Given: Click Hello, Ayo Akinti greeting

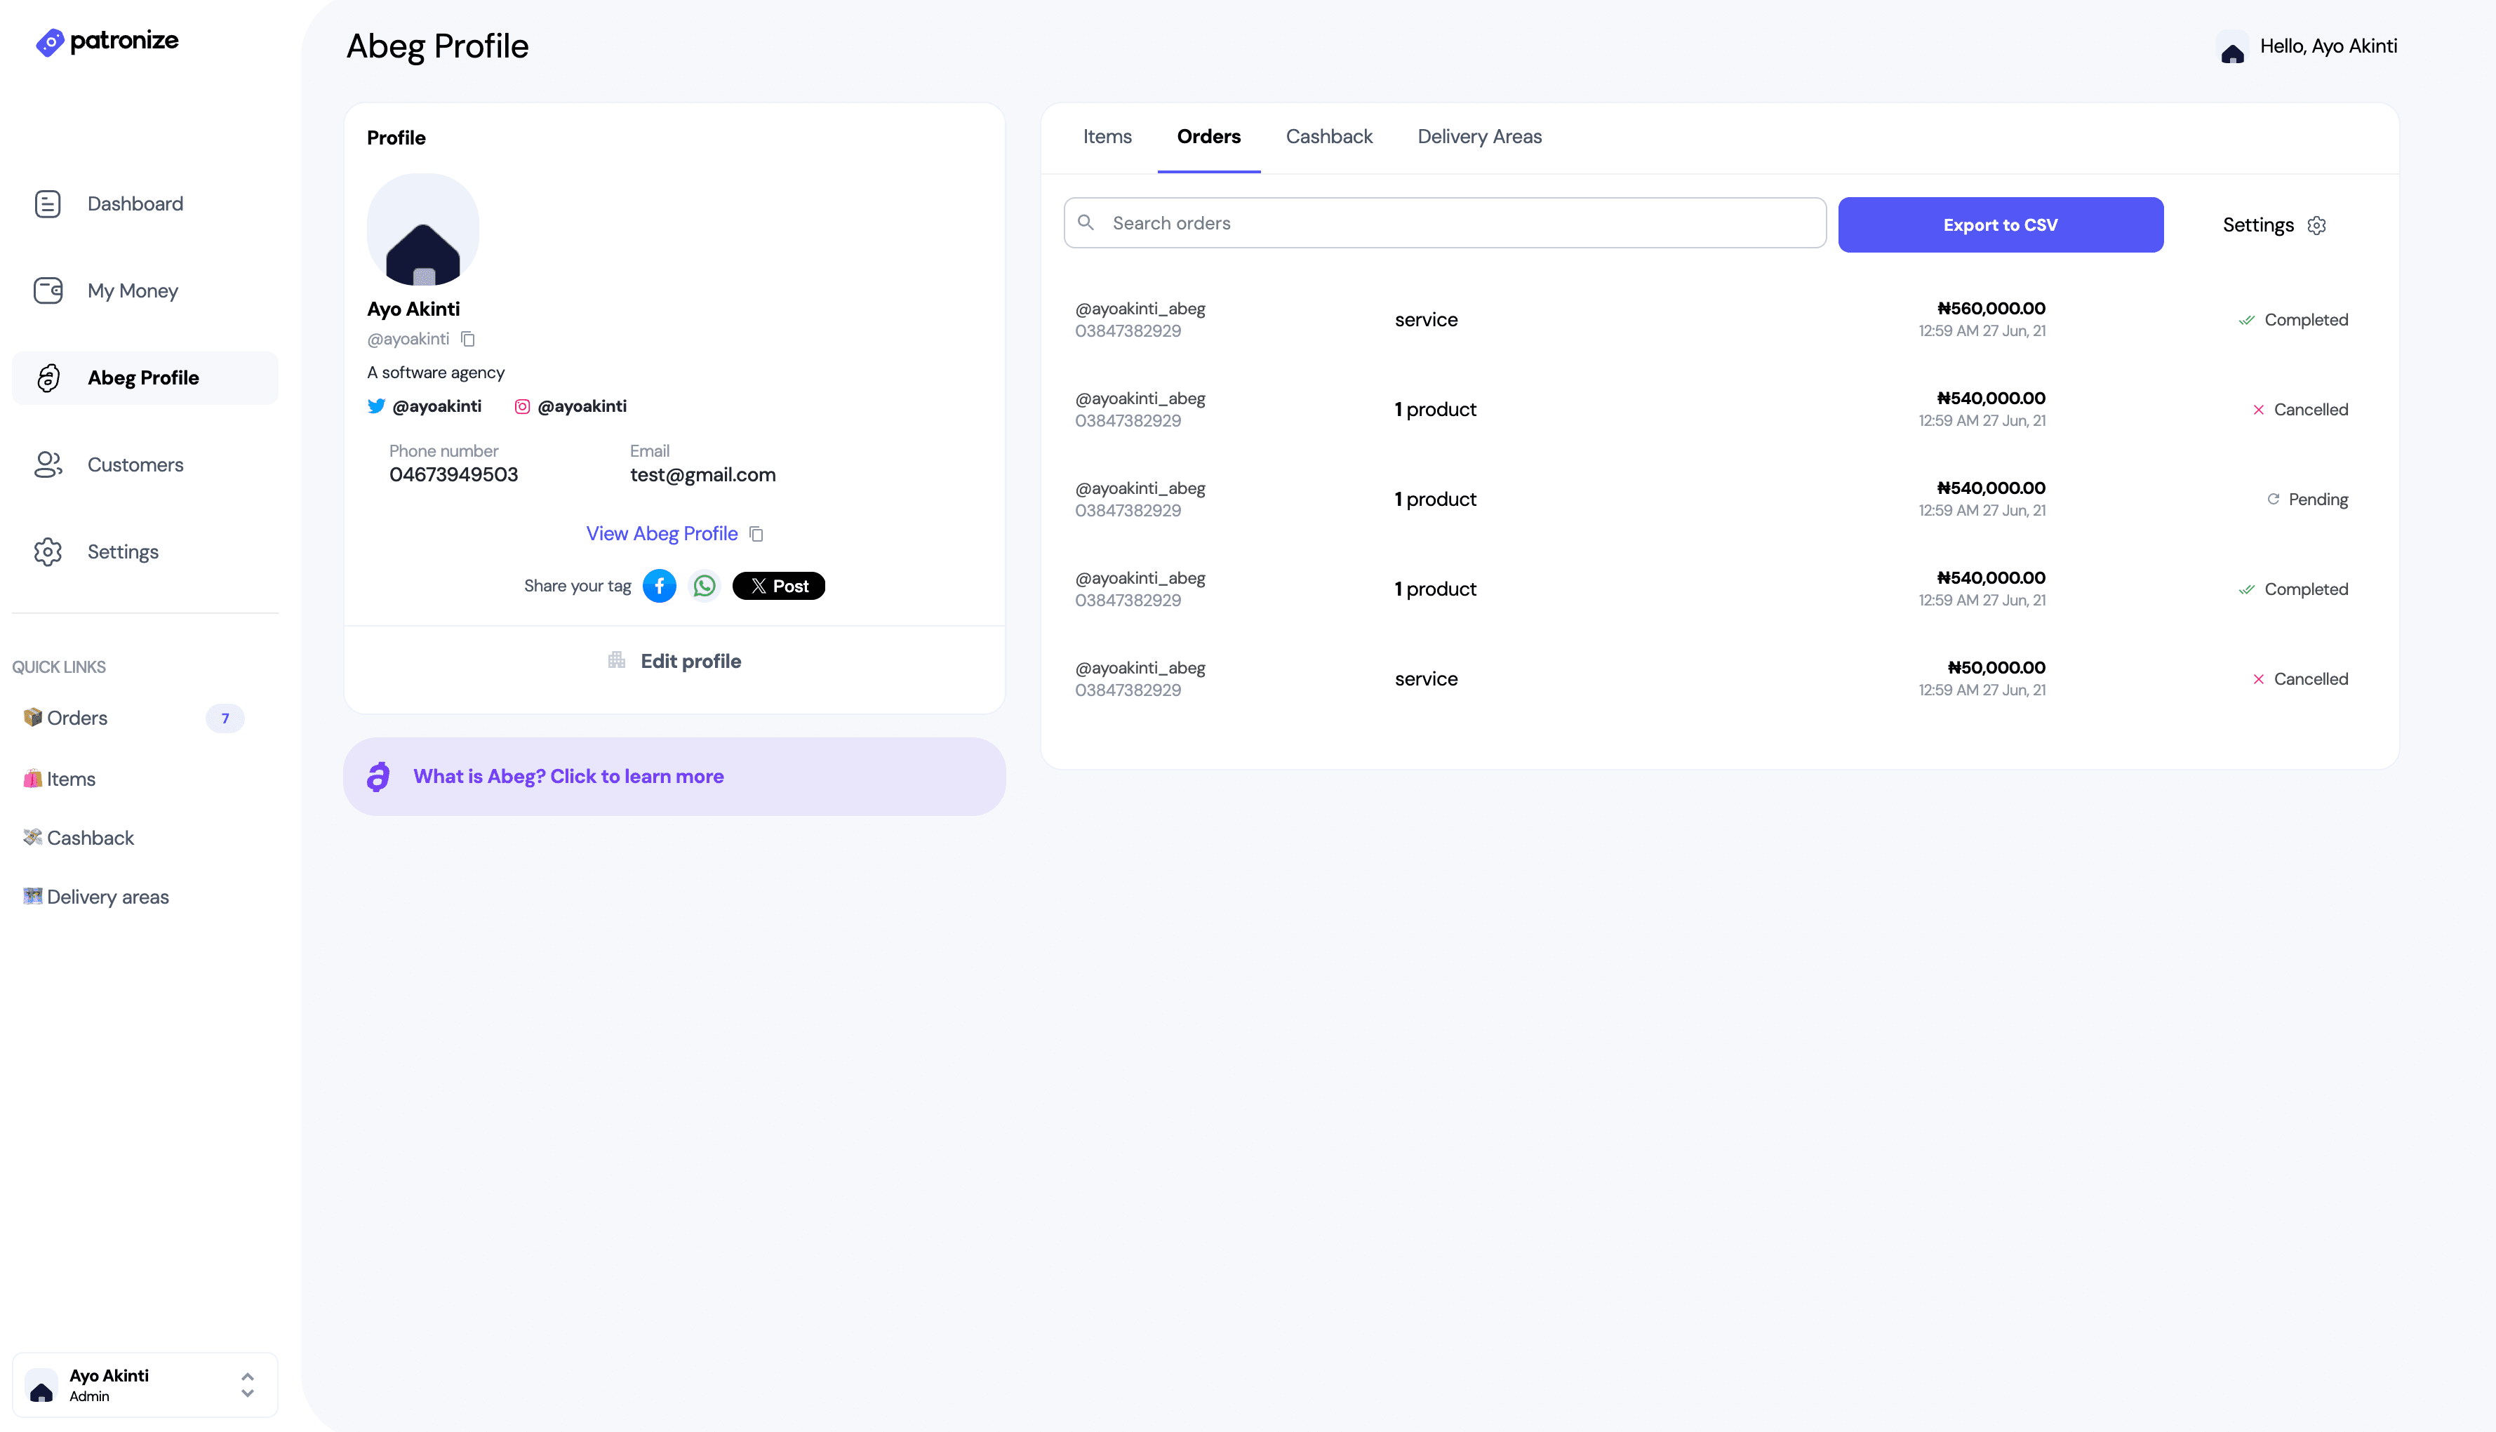Looking at the screenshot, I should click(x=2328, y=46).
